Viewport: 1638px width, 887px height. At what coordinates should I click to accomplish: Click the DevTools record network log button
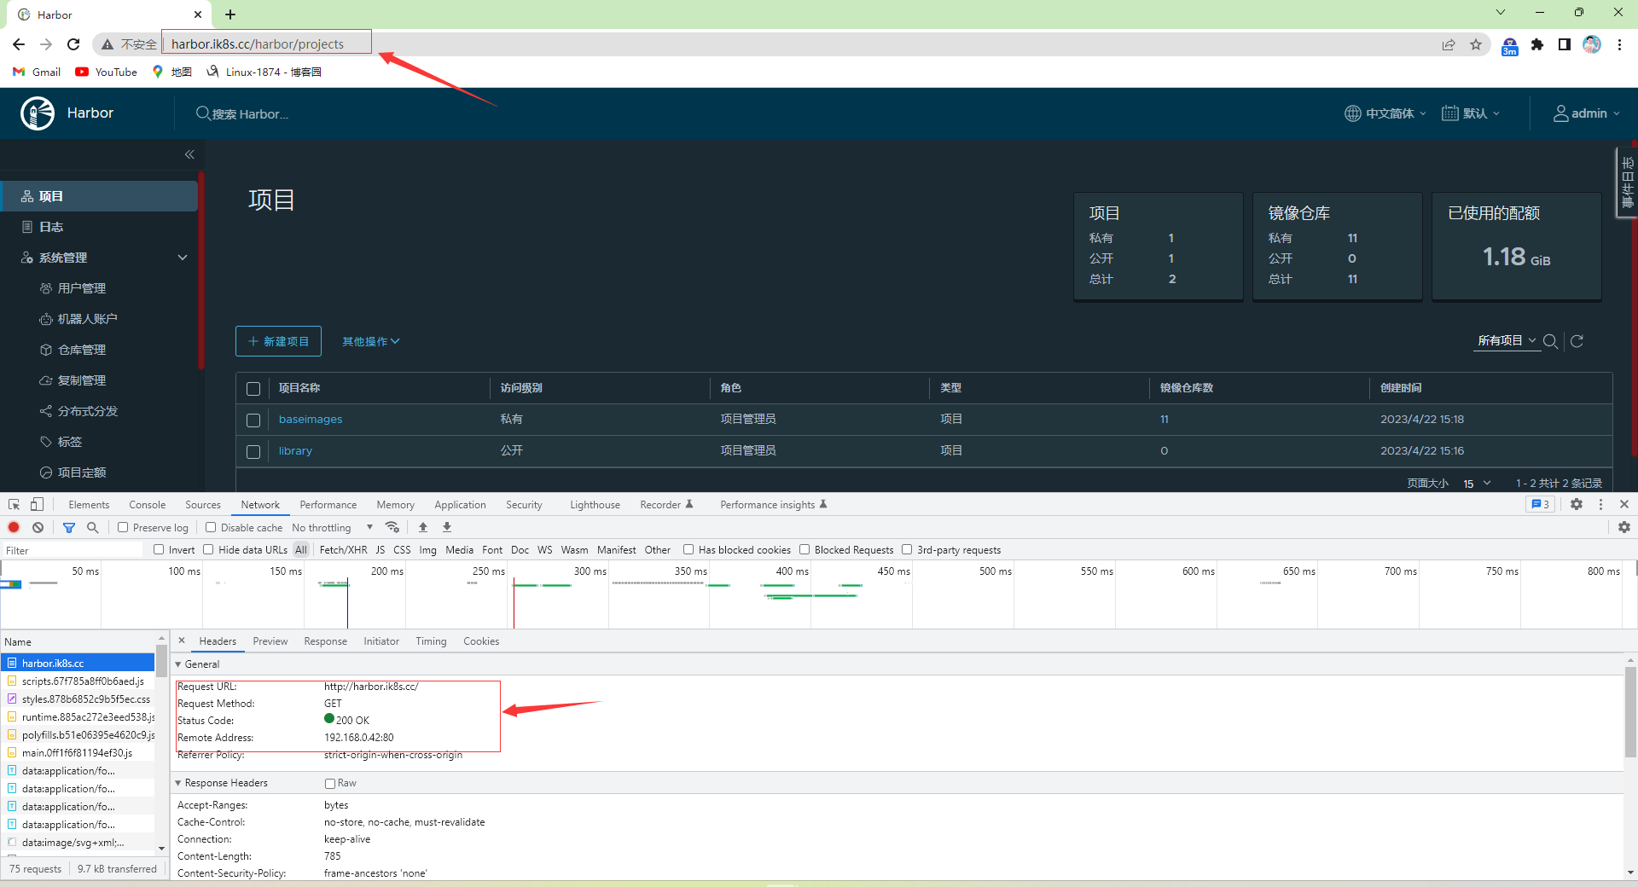[14, 527]
